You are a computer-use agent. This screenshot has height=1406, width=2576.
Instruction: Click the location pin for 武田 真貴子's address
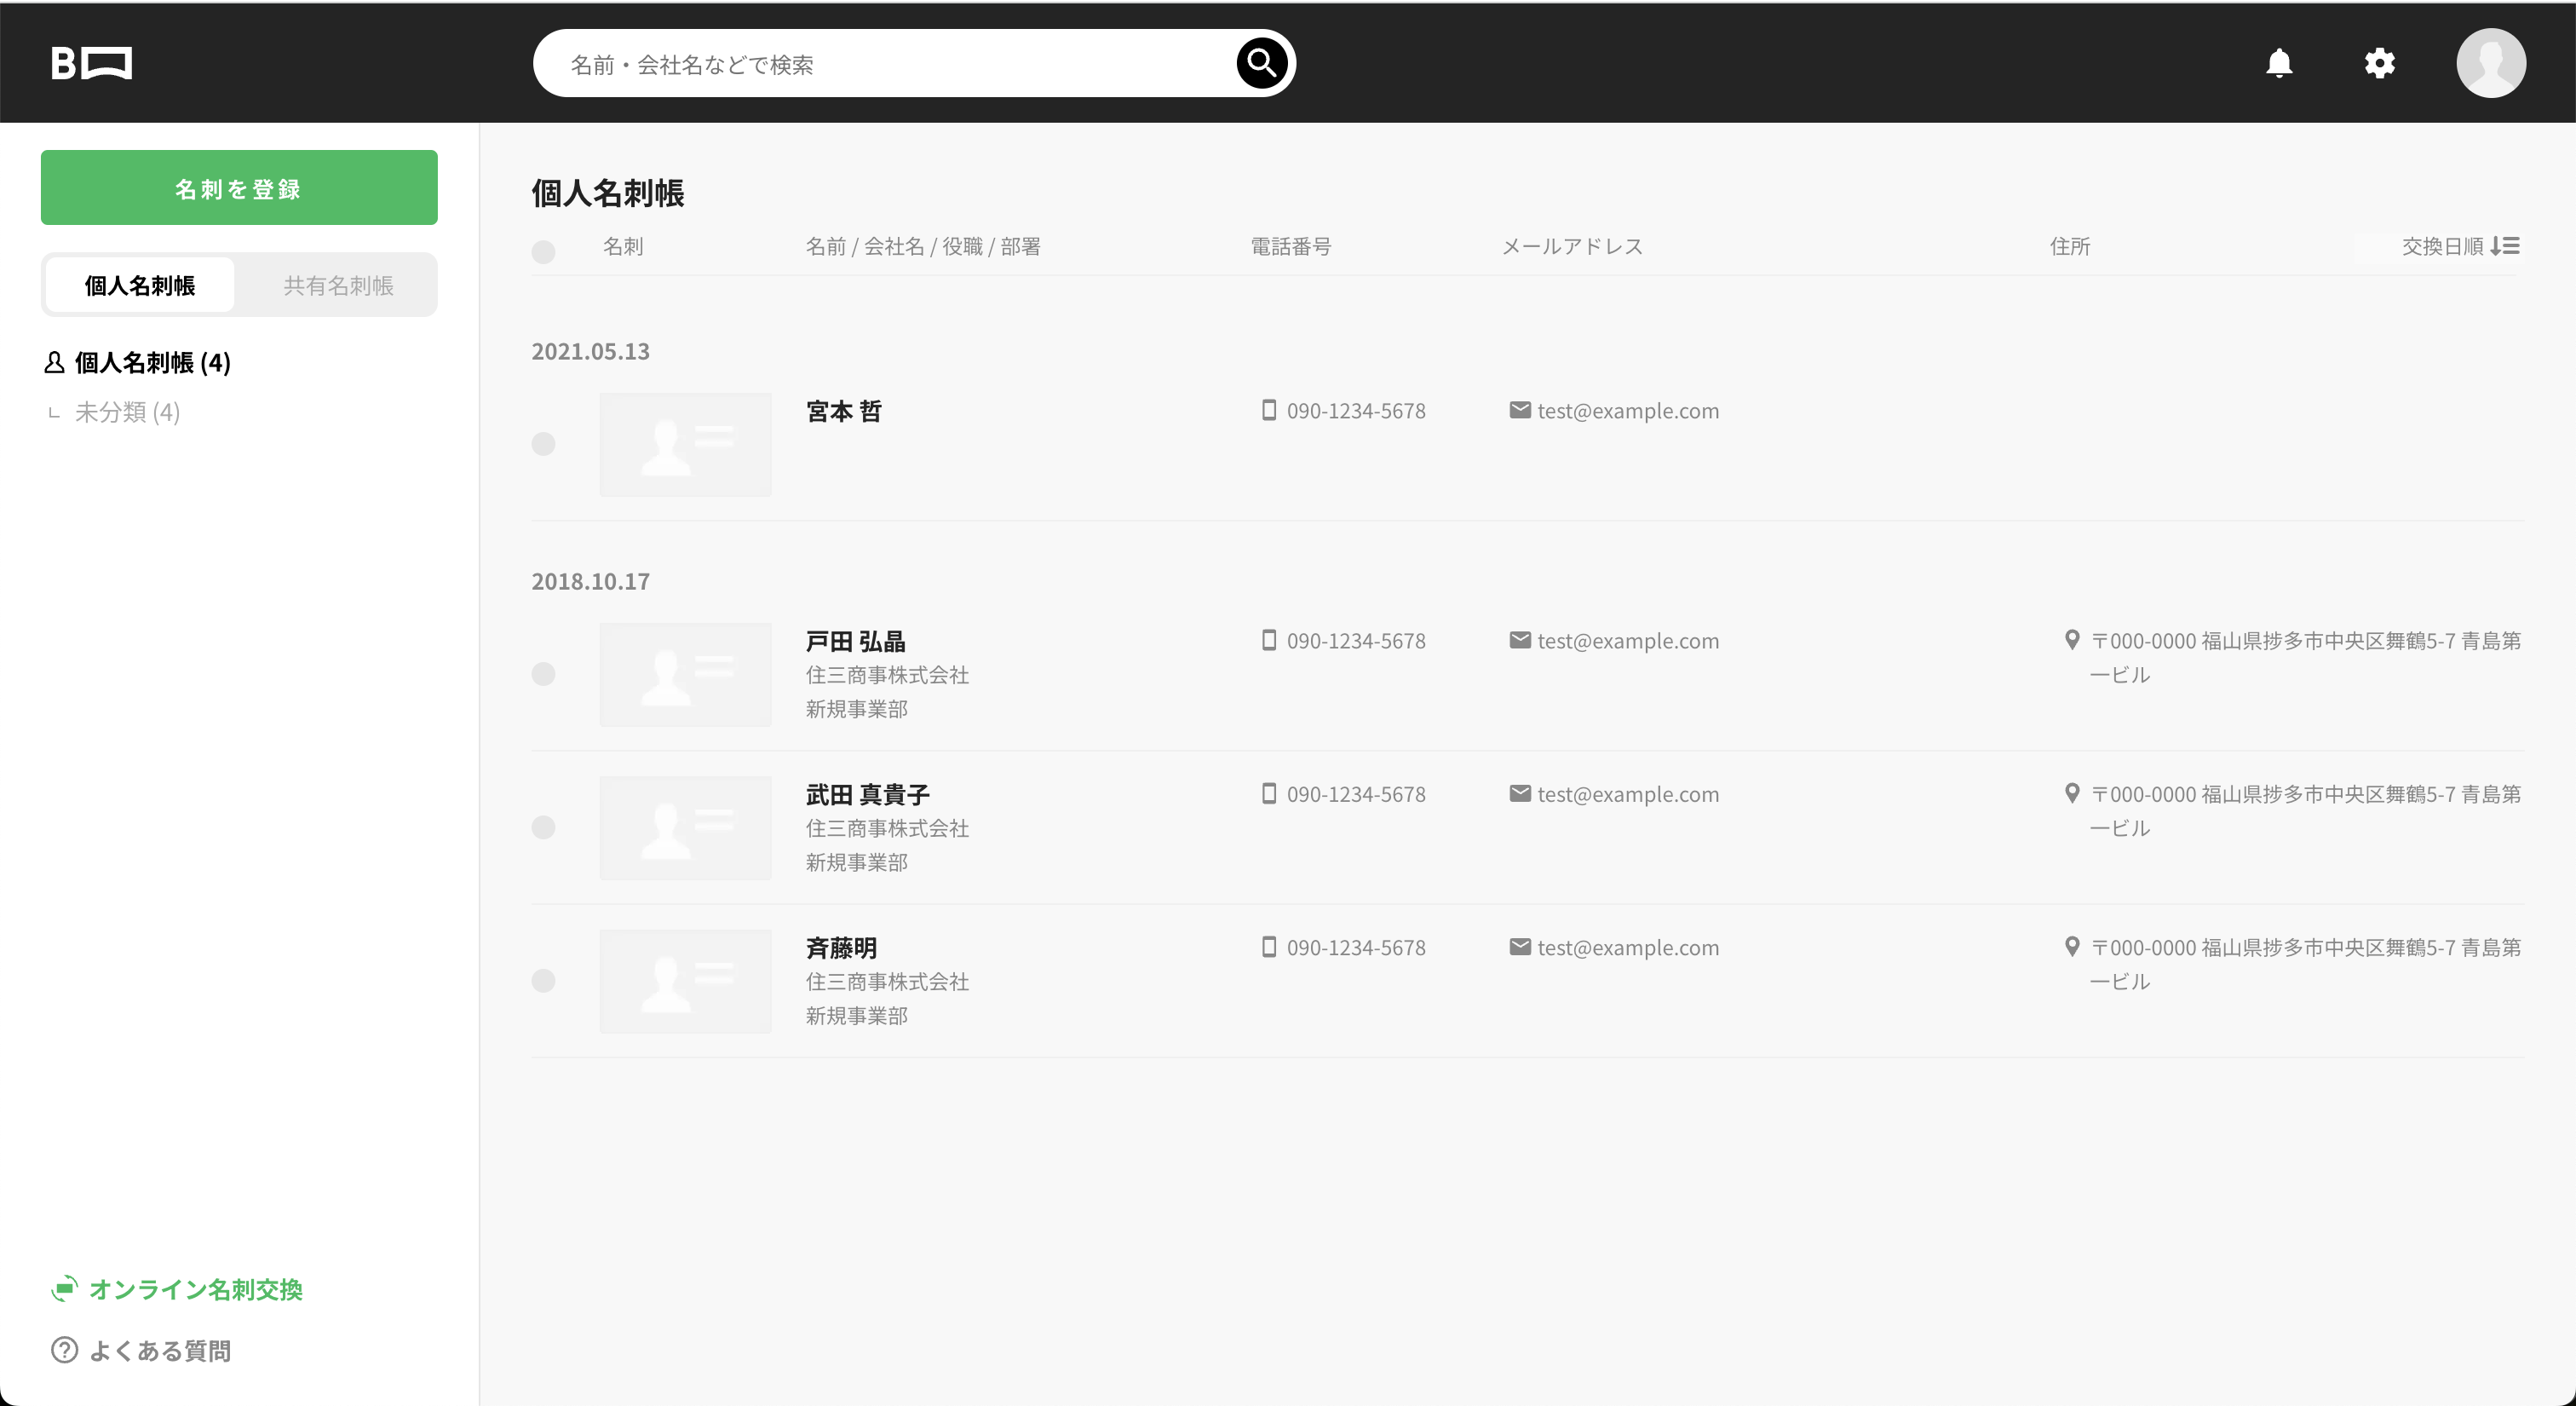tap(2073, 793)
